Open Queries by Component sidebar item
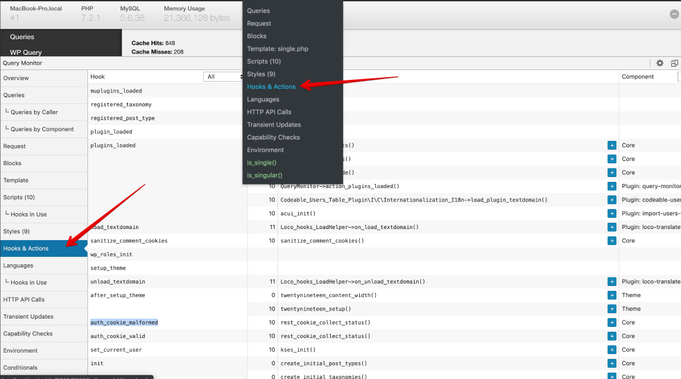Viewport: 681px width, 379px height. pos(44,129)
